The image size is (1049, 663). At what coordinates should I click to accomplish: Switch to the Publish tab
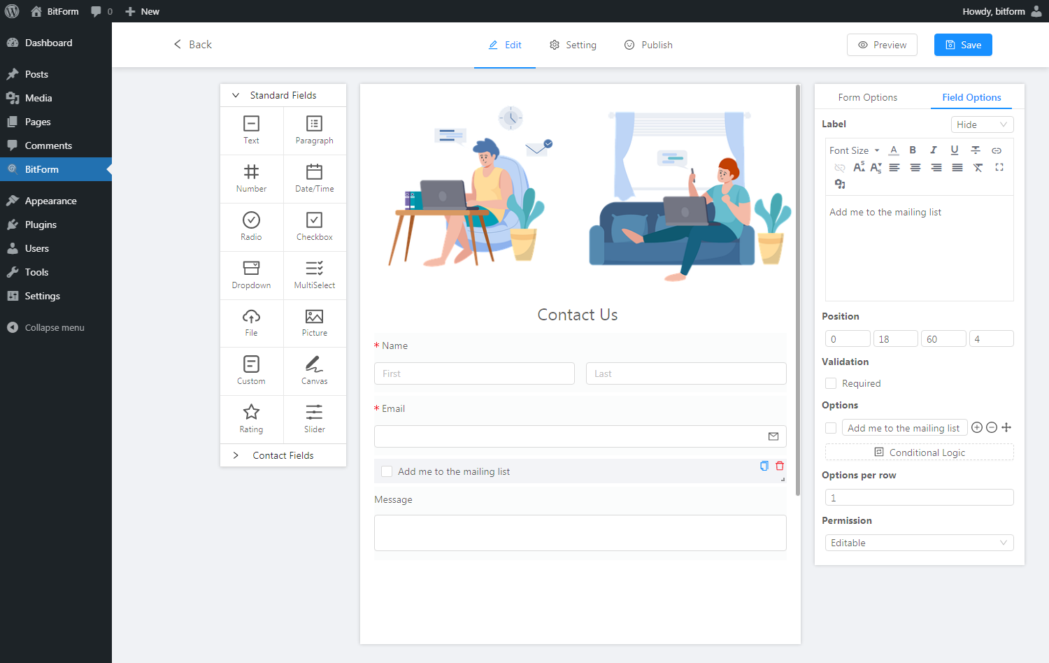click(x=648, y=45)
